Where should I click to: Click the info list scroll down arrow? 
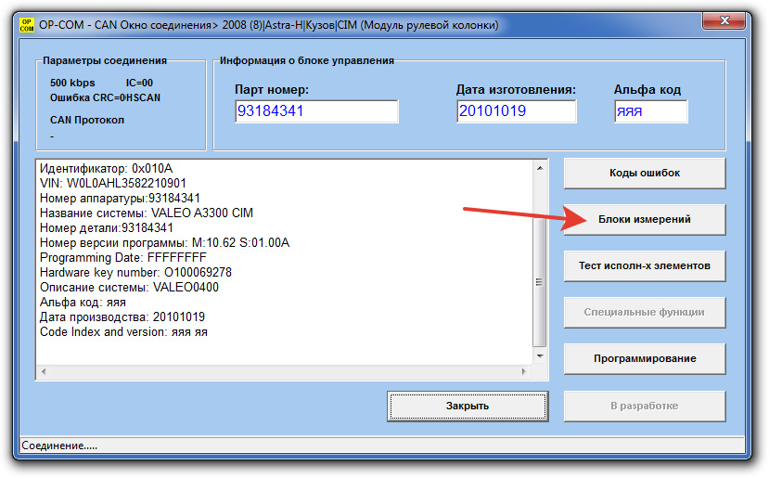click(540, 356)
